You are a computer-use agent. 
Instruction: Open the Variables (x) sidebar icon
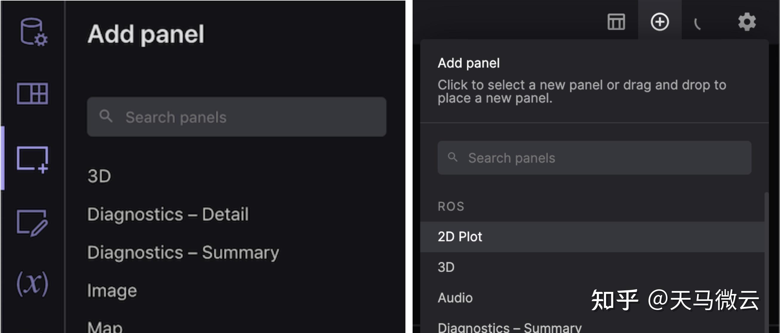point(32,283)
